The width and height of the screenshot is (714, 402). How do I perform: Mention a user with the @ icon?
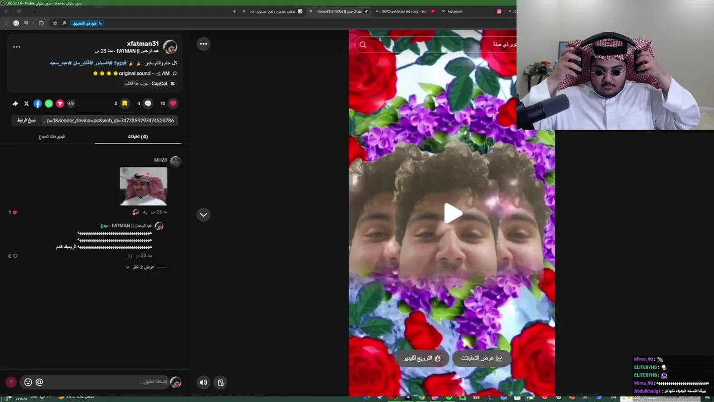(x=39, y=382)
